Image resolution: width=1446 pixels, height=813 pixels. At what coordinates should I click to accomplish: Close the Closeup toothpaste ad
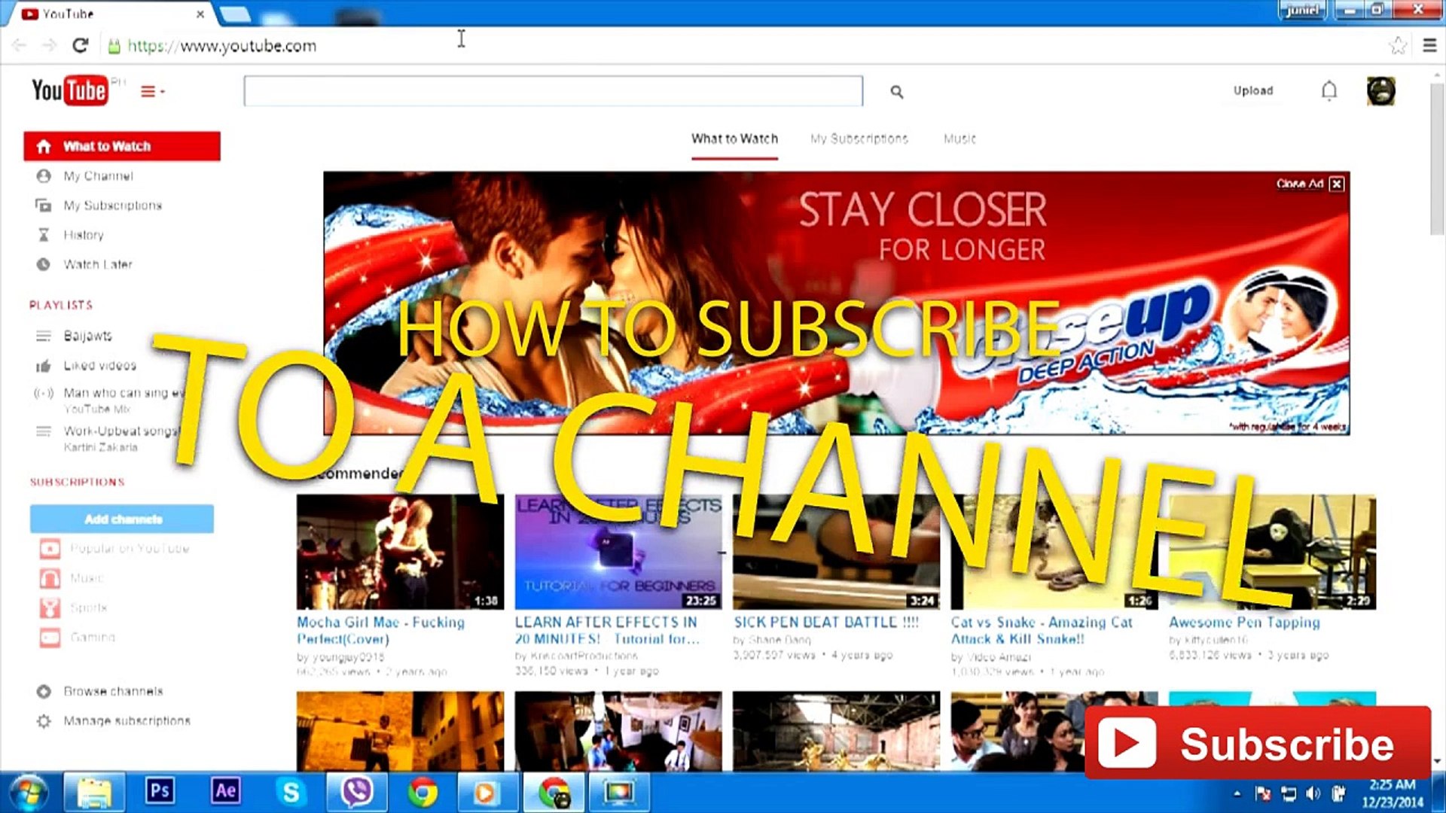tap(1337, 184)
